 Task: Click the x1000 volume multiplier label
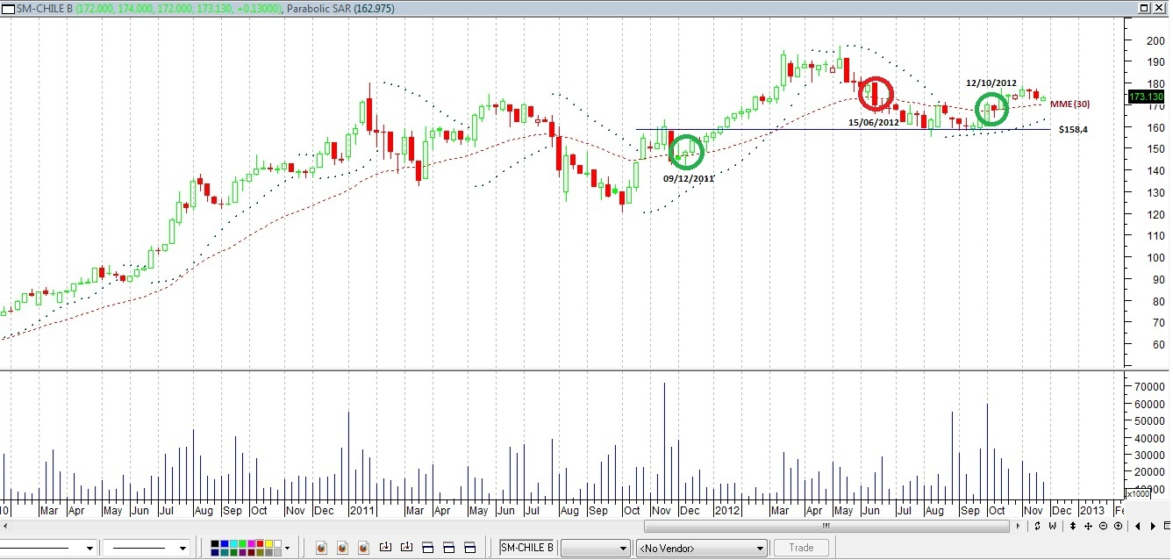click(1139, 493)
